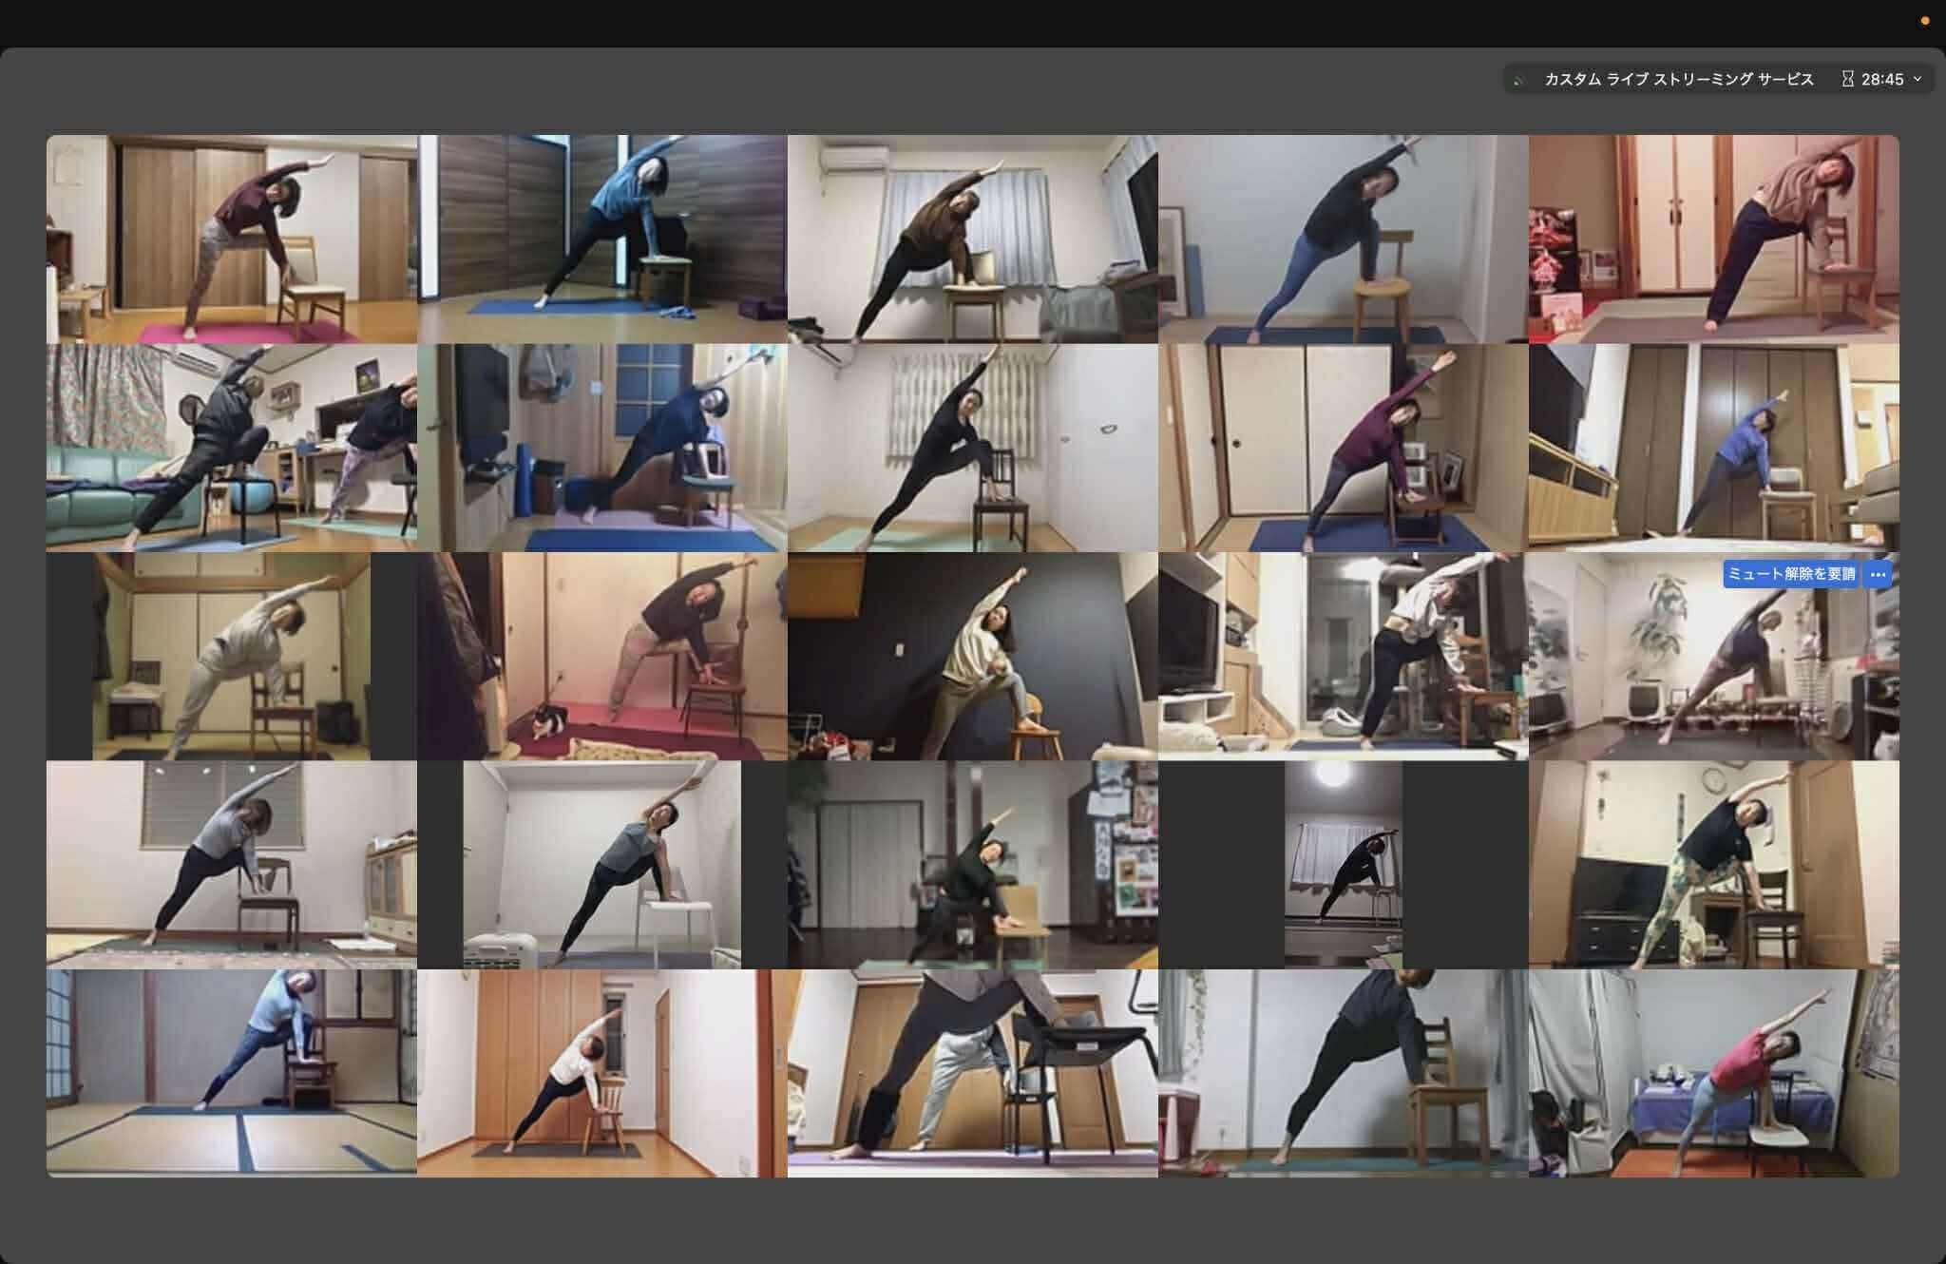Select the participant in red top by blue tablecloth
Image resolution: width=1946 pixels, height=1264 pixels.
pos(1713,1074)
